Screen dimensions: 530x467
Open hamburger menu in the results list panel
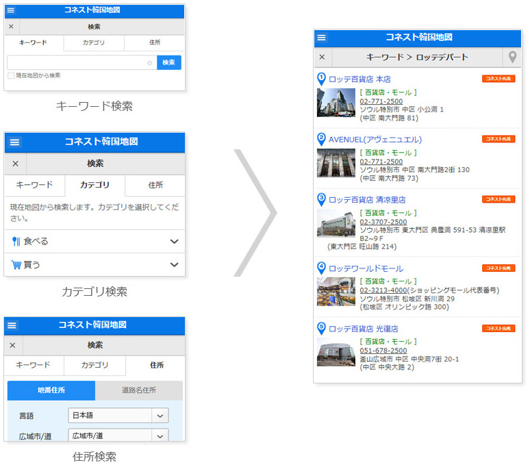(322, 38)
